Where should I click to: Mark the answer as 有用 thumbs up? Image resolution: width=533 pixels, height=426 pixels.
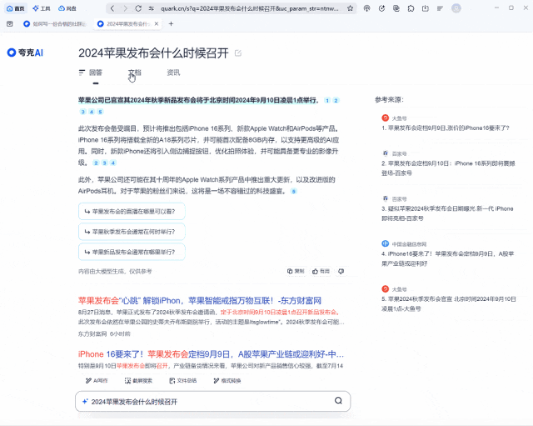[x=321, y=271]
